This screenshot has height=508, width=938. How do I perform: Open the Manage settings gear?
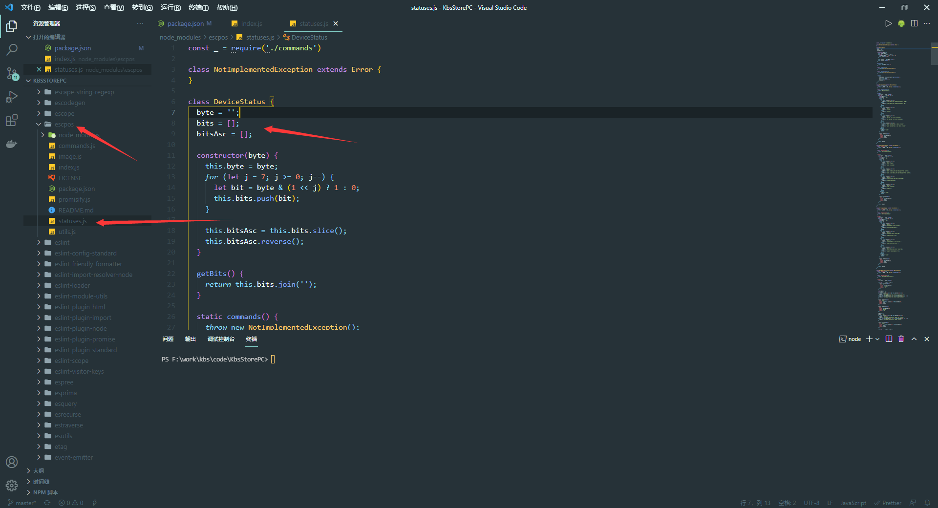click(x=12, y=486)
